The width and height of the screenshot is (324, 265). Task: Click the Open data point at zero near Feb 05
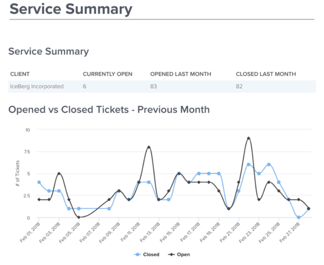tap(79, 217)
